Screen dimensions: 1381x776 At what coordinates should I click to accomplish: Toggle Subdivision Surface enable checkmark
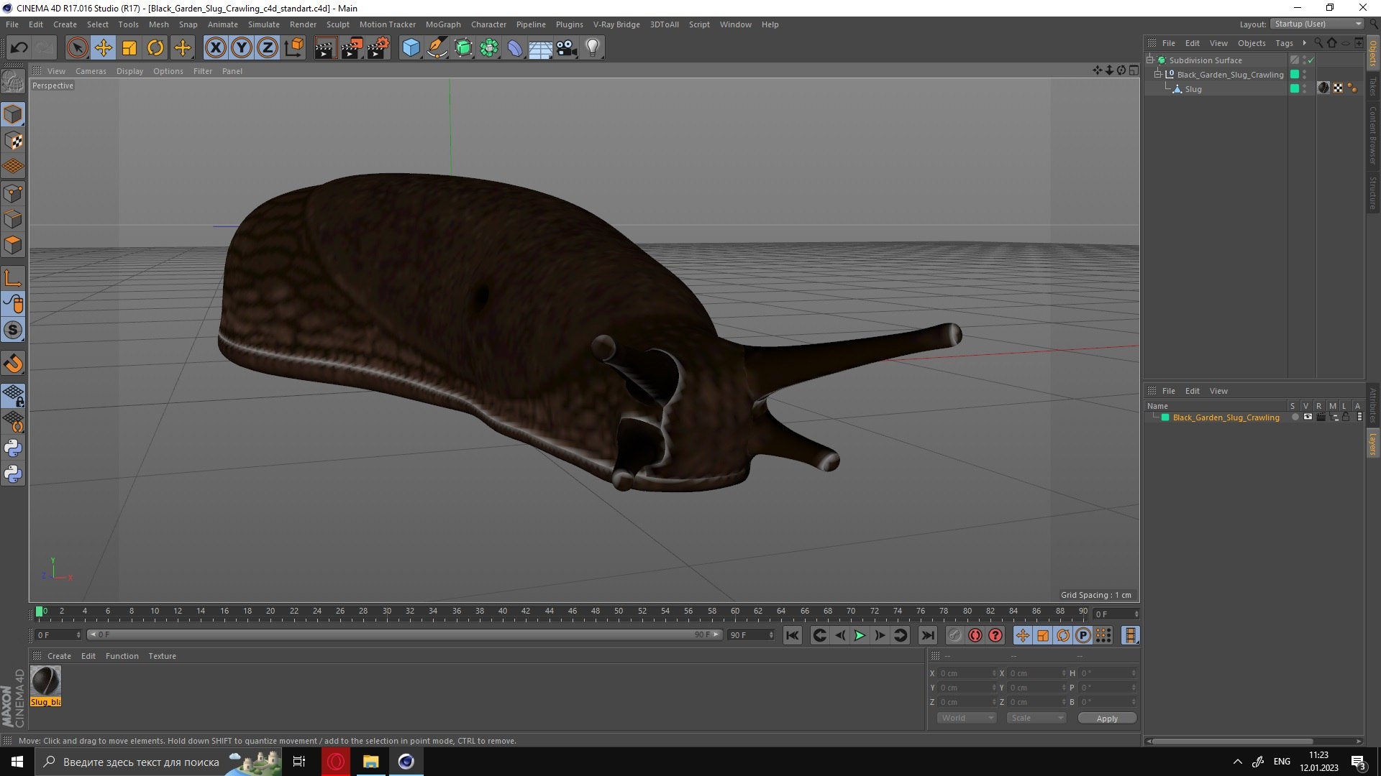coord(1311,60)
